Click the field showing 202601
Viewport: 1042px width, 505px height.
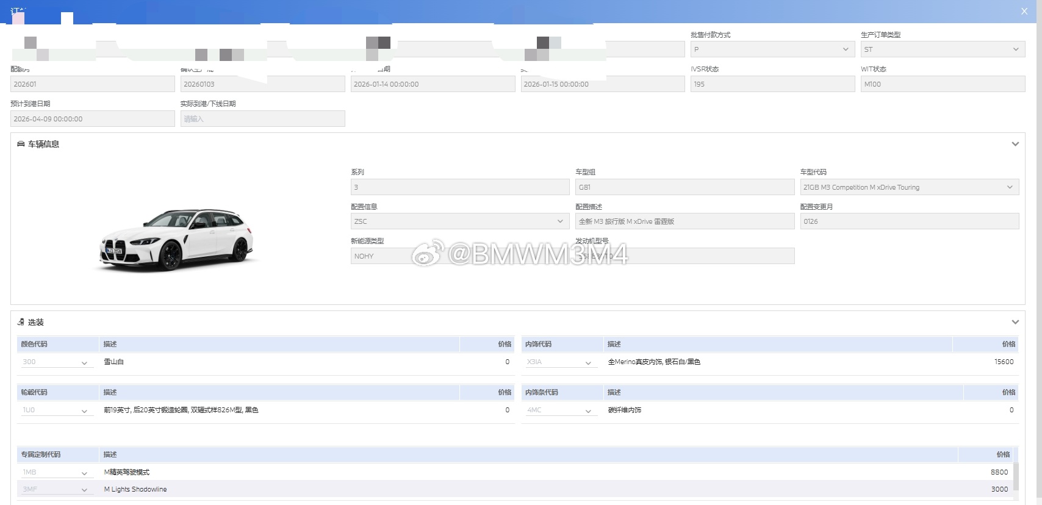click(x=93, y=84)
